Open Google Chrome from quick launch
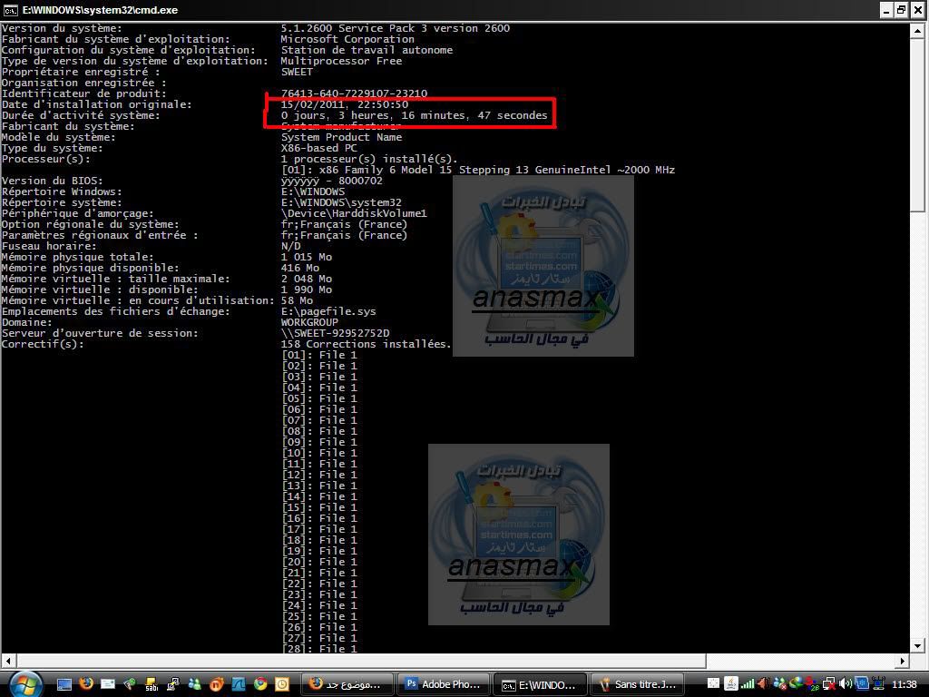The width and height of the screenshot is (929, 697). [x=260, y=683]
